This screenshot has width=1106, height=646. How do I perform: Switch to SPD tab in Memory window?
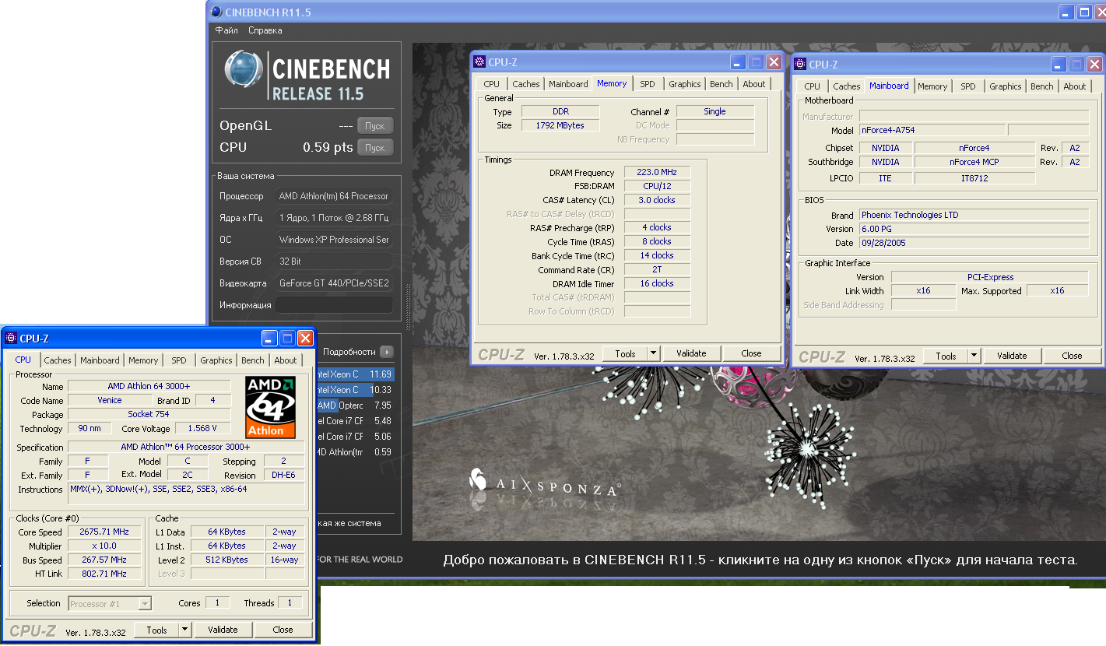tap(648, 84)
